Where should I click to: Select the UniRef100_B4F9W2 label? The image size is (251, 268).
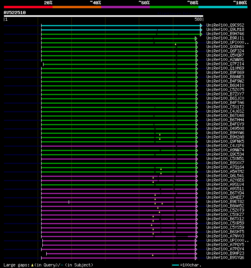coord(225,81)
